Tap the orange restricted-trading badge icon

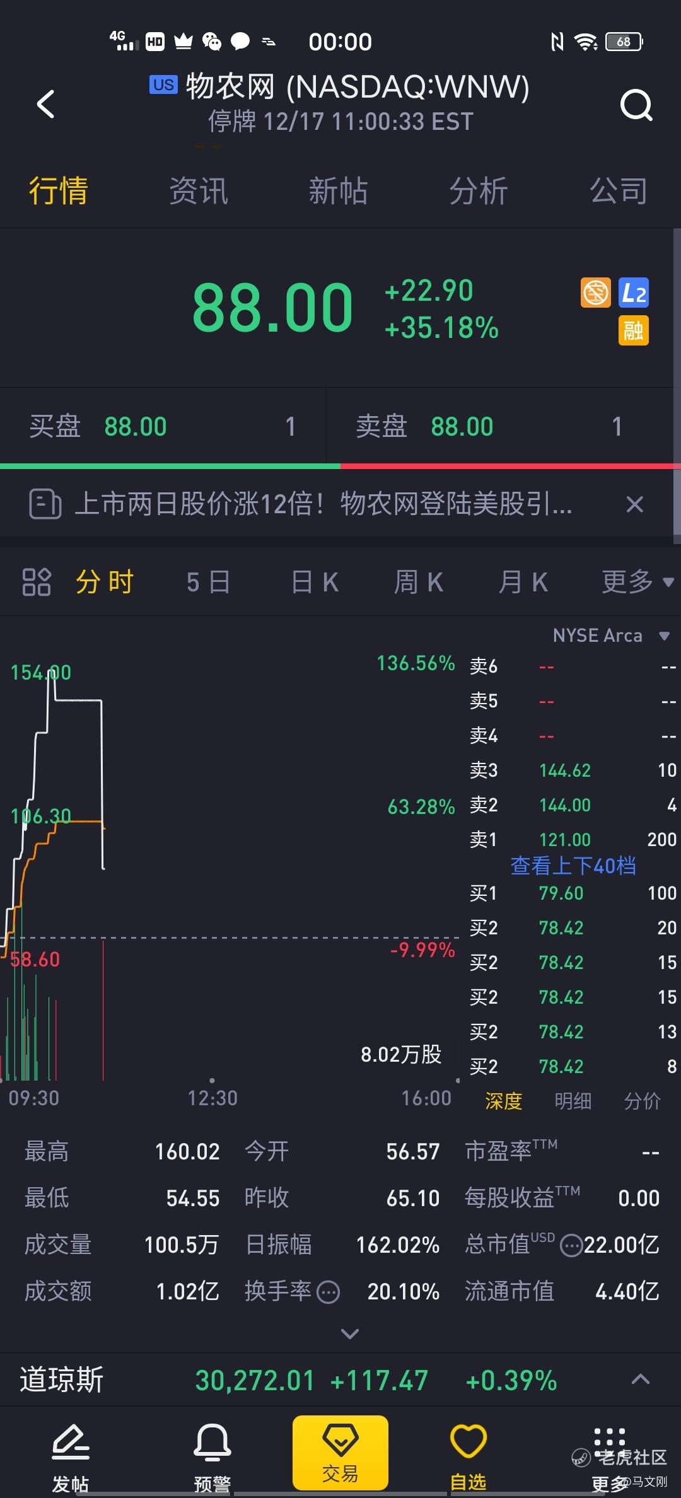[596, 293]
